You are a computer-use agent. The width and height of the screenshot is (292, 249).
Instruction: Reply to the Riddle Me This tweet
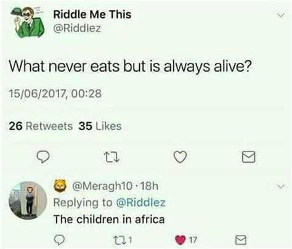(43, 157)
